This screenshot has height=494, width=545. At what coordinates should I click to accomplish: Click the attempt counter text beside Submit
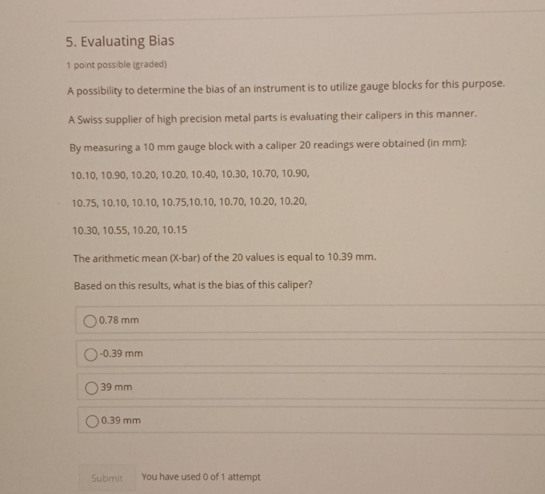(x=201, y=477)
